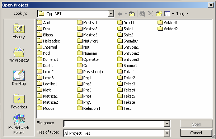This screenshot has width=216, height=139.
Task: Click the Up One Level icon
Action: click(132, 14)
